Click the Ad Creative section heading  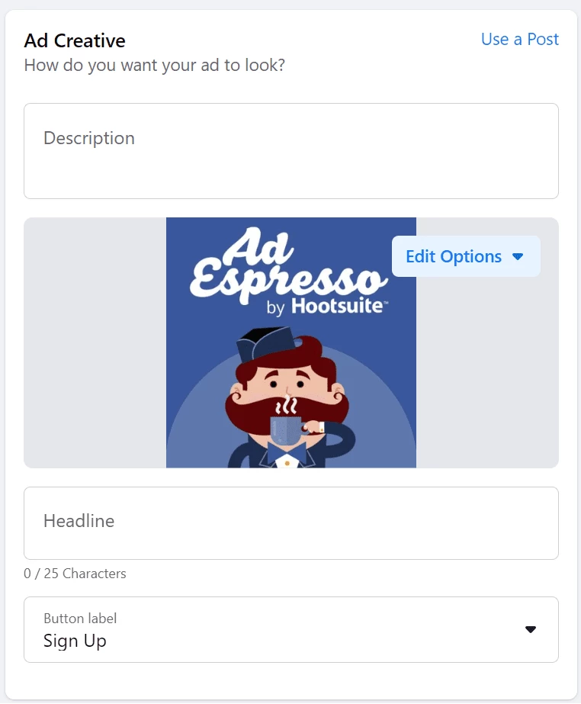click(75, 41)
